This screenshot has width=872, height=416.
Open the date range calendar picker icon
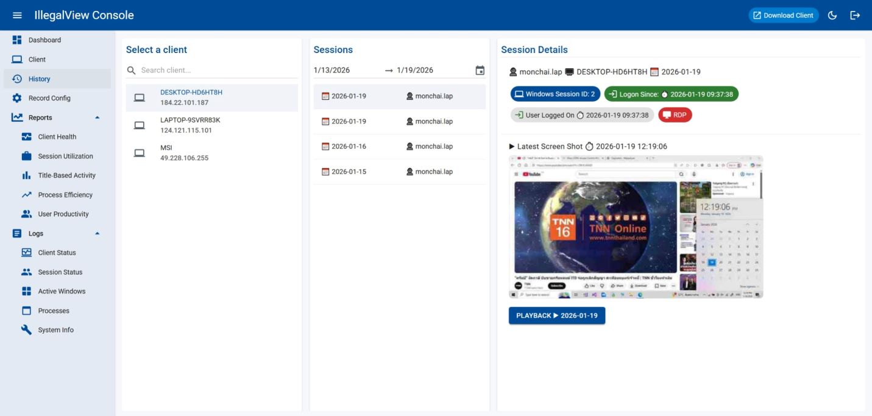coord(480,71)
